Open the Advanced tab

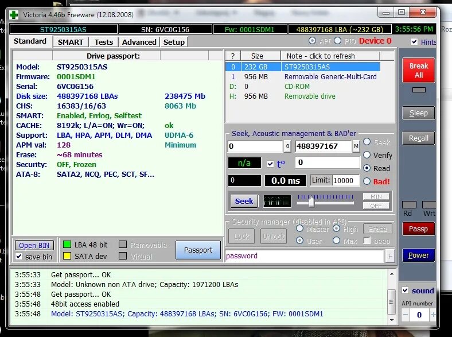click(x=139, y=42)
